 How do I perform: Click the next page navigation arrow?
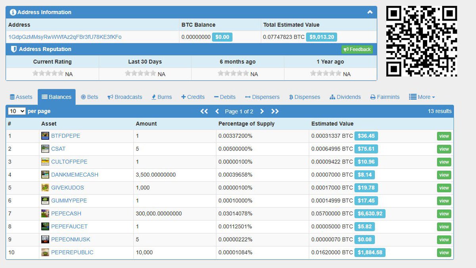coord(262,111)
